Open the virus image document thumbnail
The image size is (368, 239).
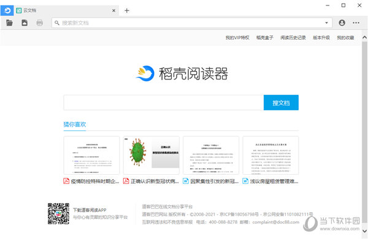151,155
